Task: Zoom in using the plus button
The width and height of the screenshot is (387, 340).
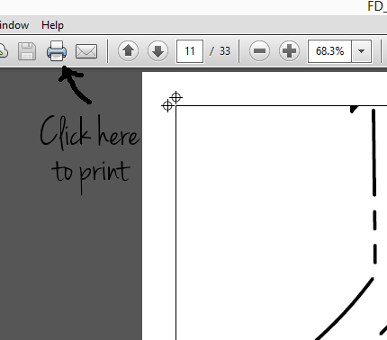Action: click(x=289, y=51)
